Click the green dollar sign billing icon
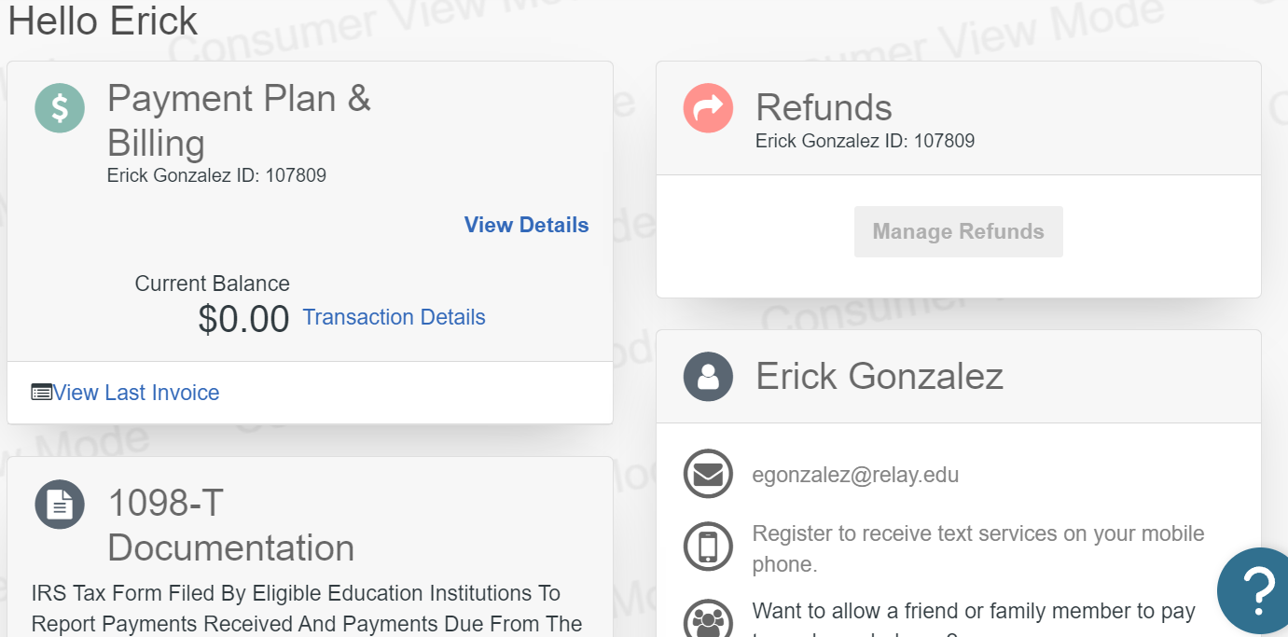 [x=60, y=108]
